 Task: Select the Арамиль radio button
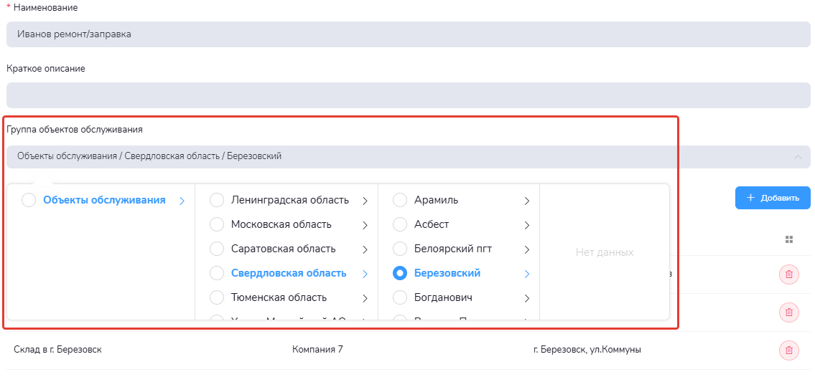[x=400, y=200]
